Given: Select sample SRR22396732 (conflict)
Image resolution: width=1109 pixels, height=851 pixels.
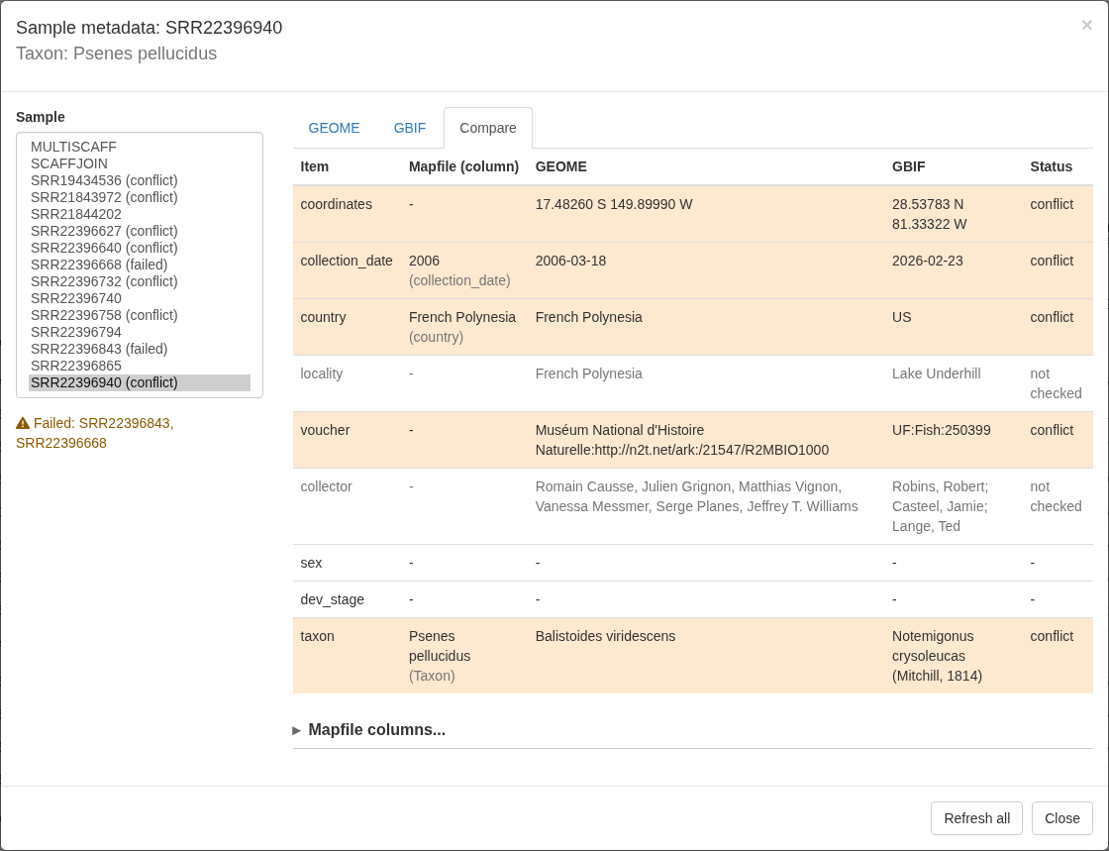Looking at the screenshot, I should (x=140, y=281).
